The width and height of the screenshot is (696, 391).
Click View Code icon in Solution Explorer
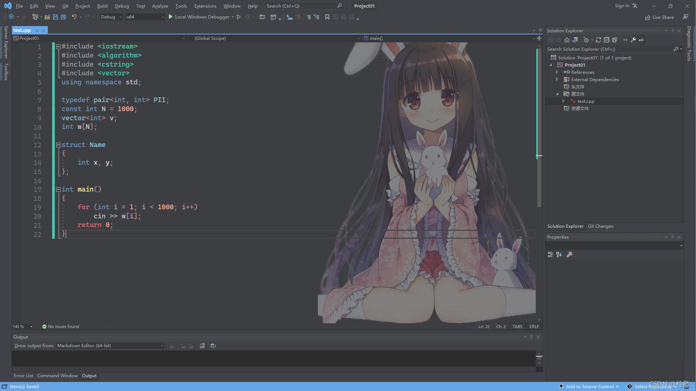(x=625, y=40)
